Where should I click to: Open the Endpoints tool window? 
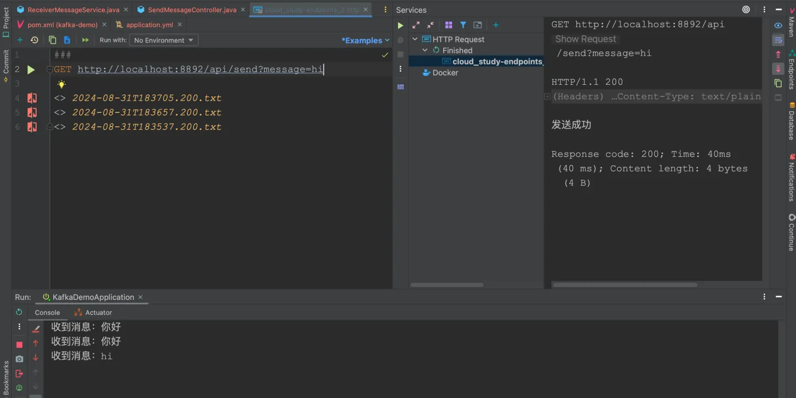(x=791, y=69)
